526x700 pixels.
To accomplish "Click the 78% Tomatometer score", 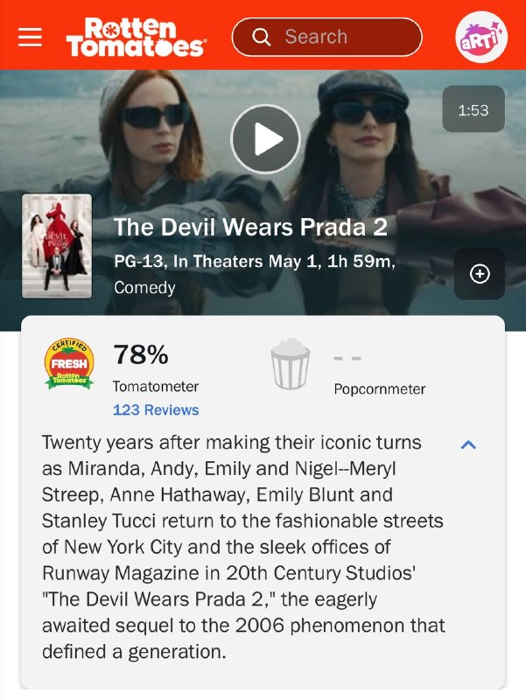I will (141, 354).
